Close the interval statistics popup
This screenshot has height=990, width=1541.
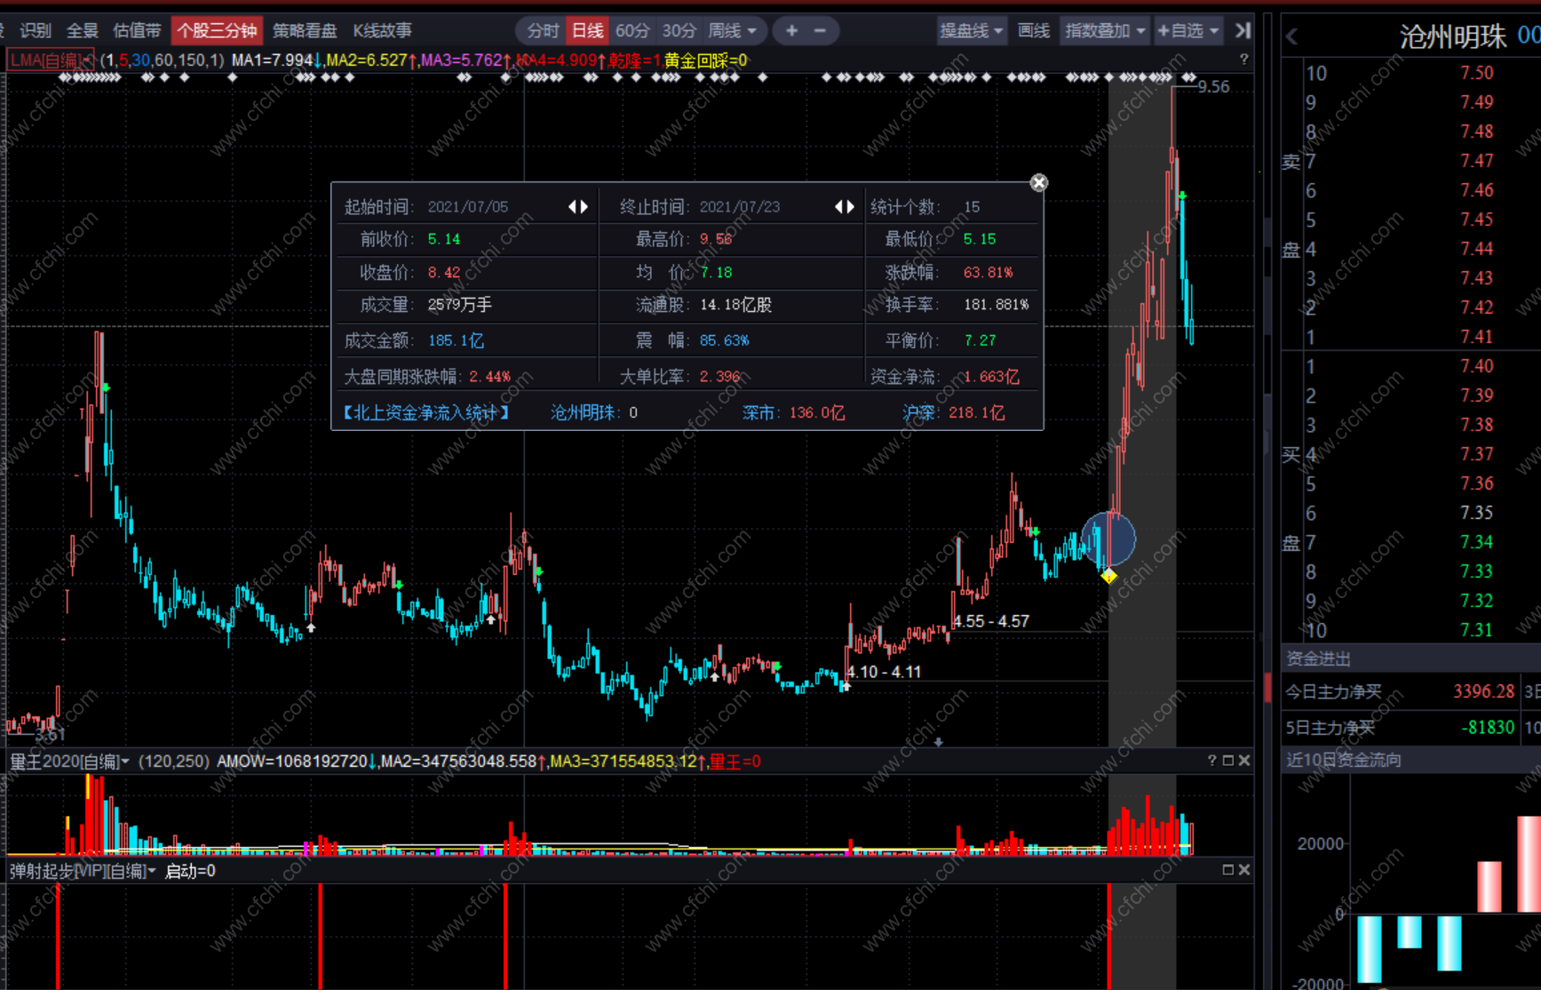click(1038, 182)
